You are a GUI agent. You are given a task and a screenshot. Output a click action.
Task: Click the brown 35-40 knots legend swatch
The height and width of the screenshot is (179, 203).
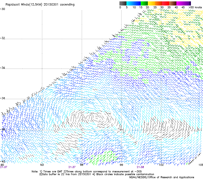pos(173,3)
